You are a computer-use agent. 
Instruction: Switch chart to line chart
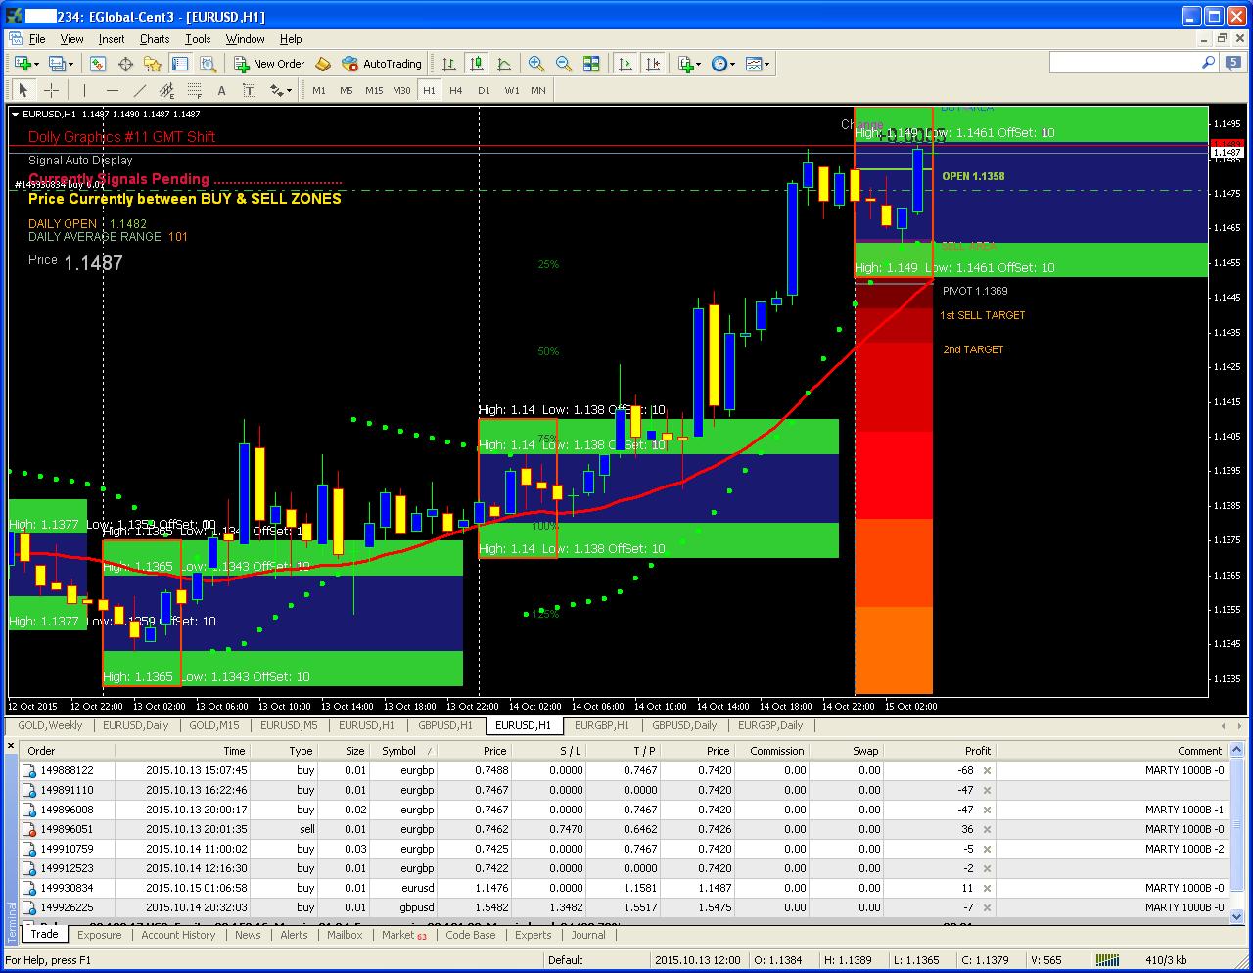click(504, 64)
